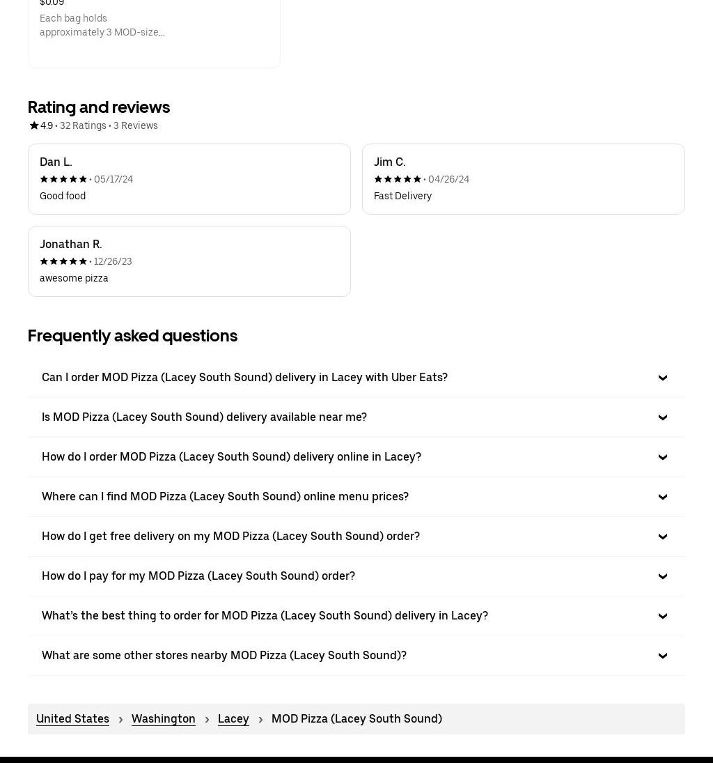Navigate to Lacey breadcrumb link

coord(233,718)
